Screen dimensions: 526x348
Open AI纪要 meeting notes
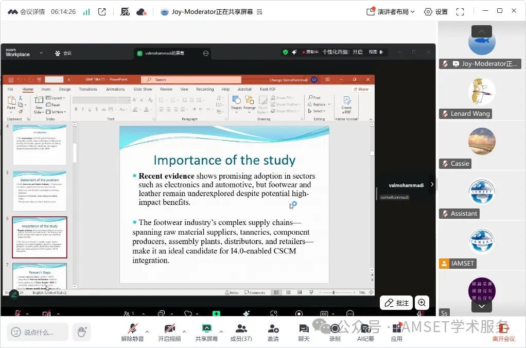tap(365, 333)
